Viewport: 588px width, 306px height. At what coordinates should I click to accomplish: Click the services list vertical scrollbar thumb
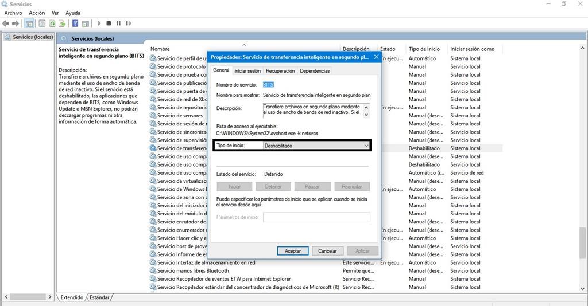(582, 242)
